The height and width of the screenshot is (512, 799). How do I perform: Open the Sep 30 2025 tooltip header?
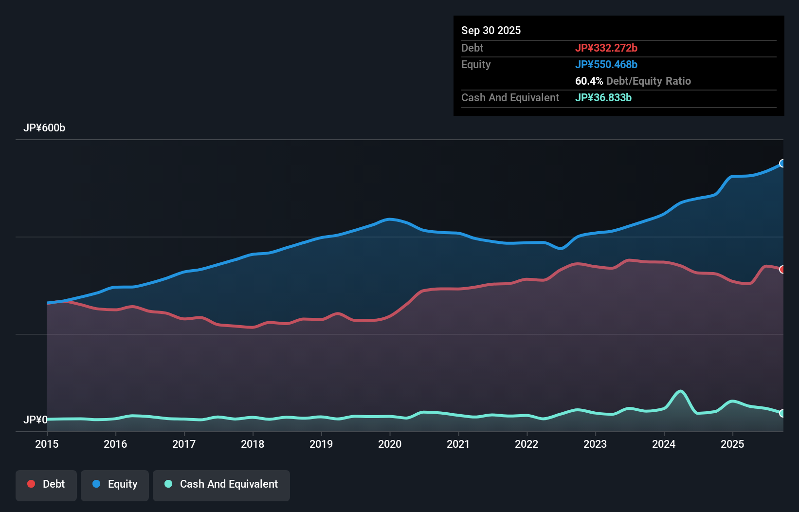coord(491,30)
